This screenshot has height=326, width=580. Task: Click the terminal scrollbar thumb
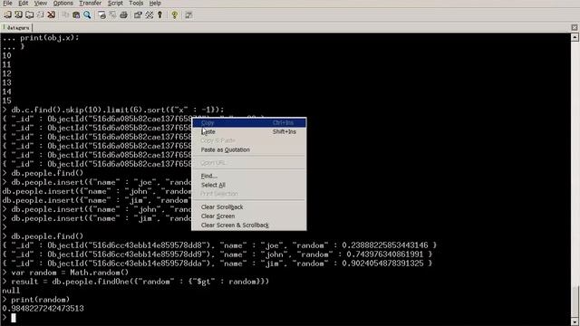(x=575, y=302)
